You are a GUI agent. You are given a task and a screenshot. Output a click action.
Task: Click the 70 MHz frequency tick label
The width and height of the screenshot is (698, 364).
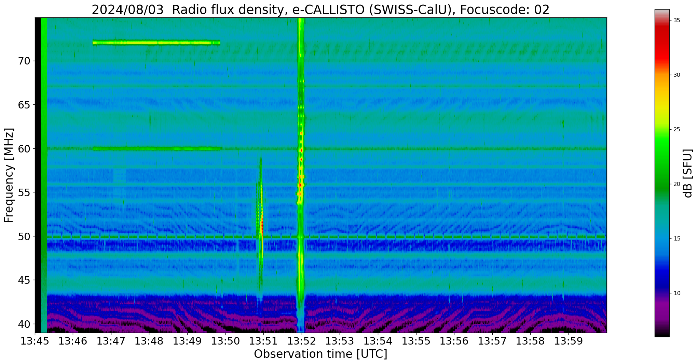pyautogui.click(x=24, y=61)
